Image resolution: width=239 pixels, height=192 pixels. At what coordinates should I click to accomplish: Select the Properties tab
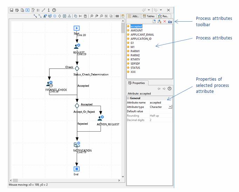137,83
